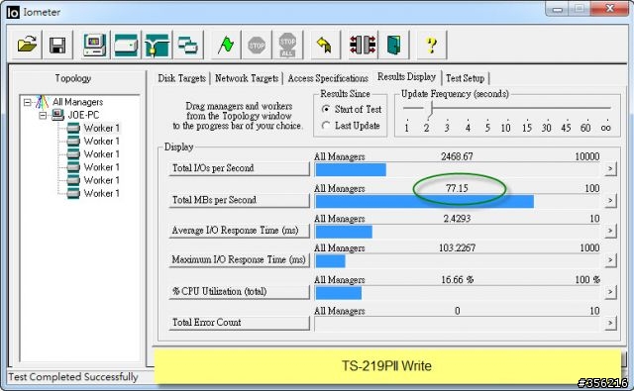The height and width of the screenshot is (391, 634).
Task: Click the All Managers tree icon
Action: click(x=42, y=102)
